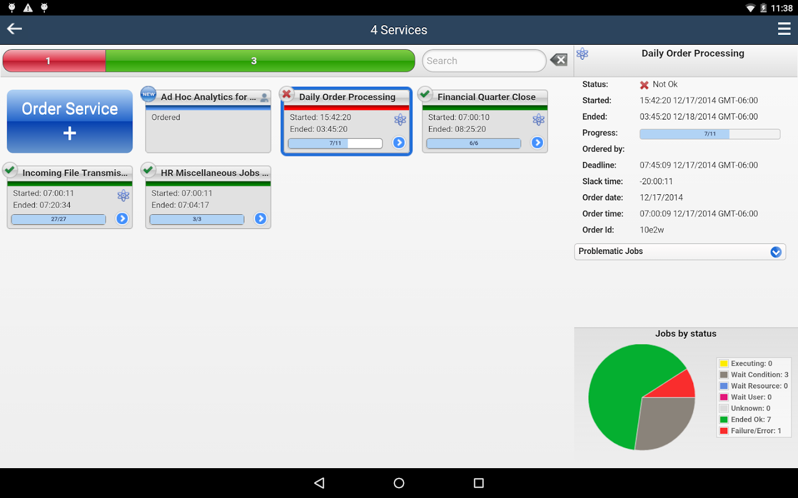Clear the search box using the backspace icon
Image resolution: width=798 pixels, height=498 pixels.
coord(559,59)
